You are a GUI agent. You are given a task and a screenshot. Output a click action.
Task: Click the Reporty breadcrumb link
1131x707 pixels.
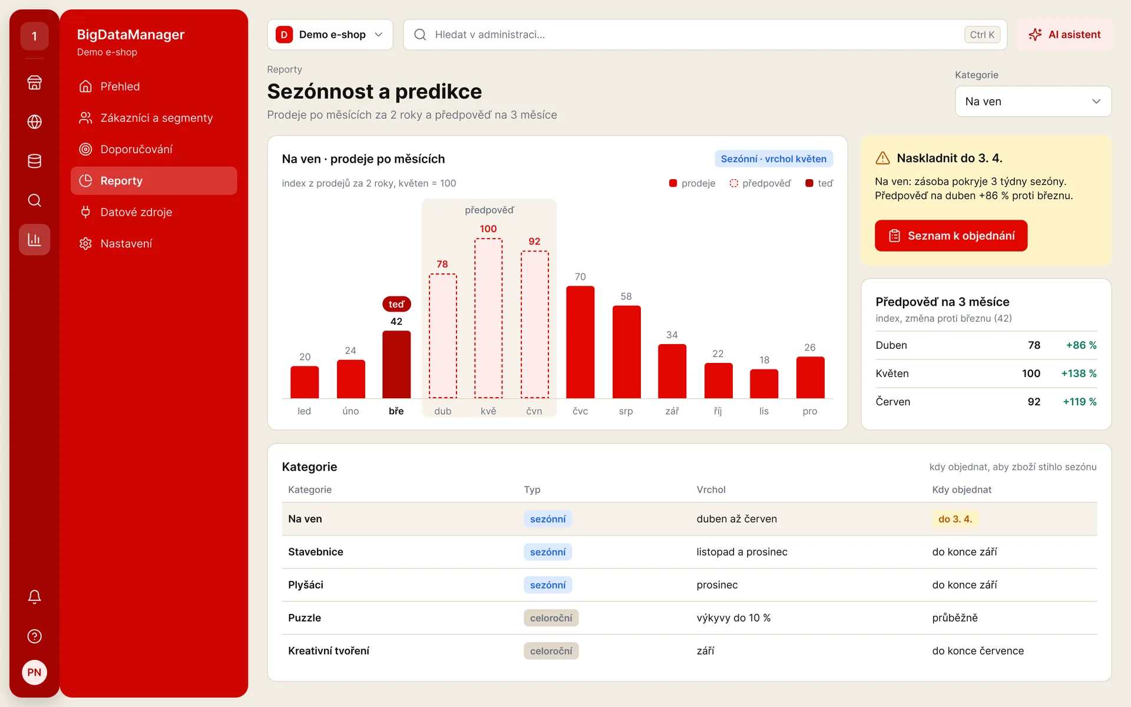(x=285, y=70)
